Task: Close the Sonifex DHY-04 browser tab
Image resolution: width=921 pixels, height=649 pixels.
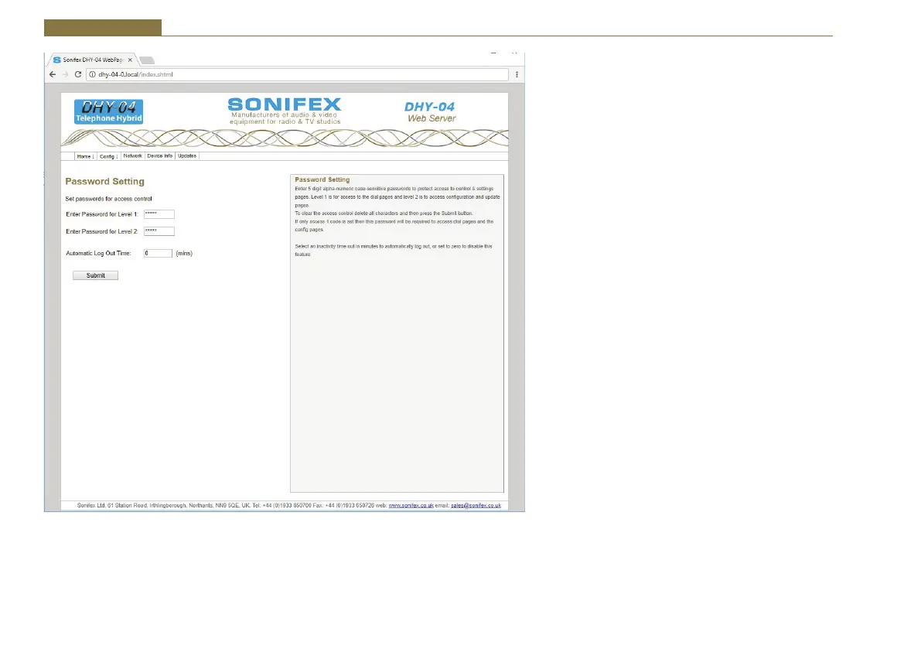Action: pyautogui.click(x=130, y=60)
